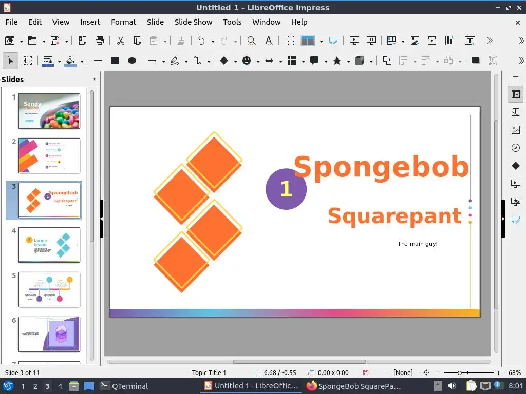526x394 pixels.
Task: Click the Insert Image icon
Action: pos(415,41)
